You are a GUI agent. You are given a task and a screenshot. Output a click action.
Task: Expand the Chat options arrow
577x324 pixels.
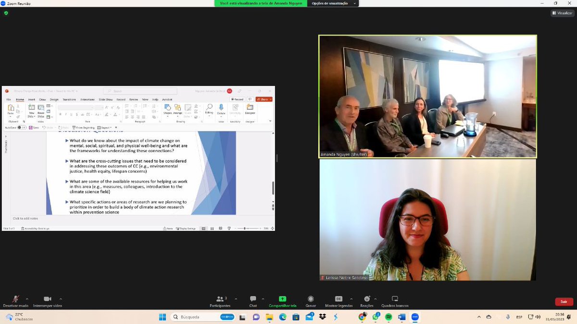point(263,299)
